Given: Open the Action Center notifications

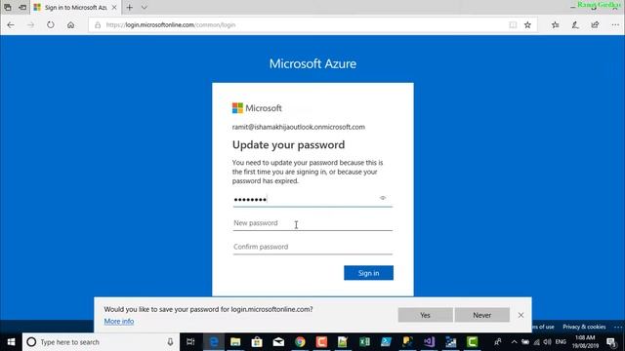Looking at the screenshot, I should pos(611,342).
